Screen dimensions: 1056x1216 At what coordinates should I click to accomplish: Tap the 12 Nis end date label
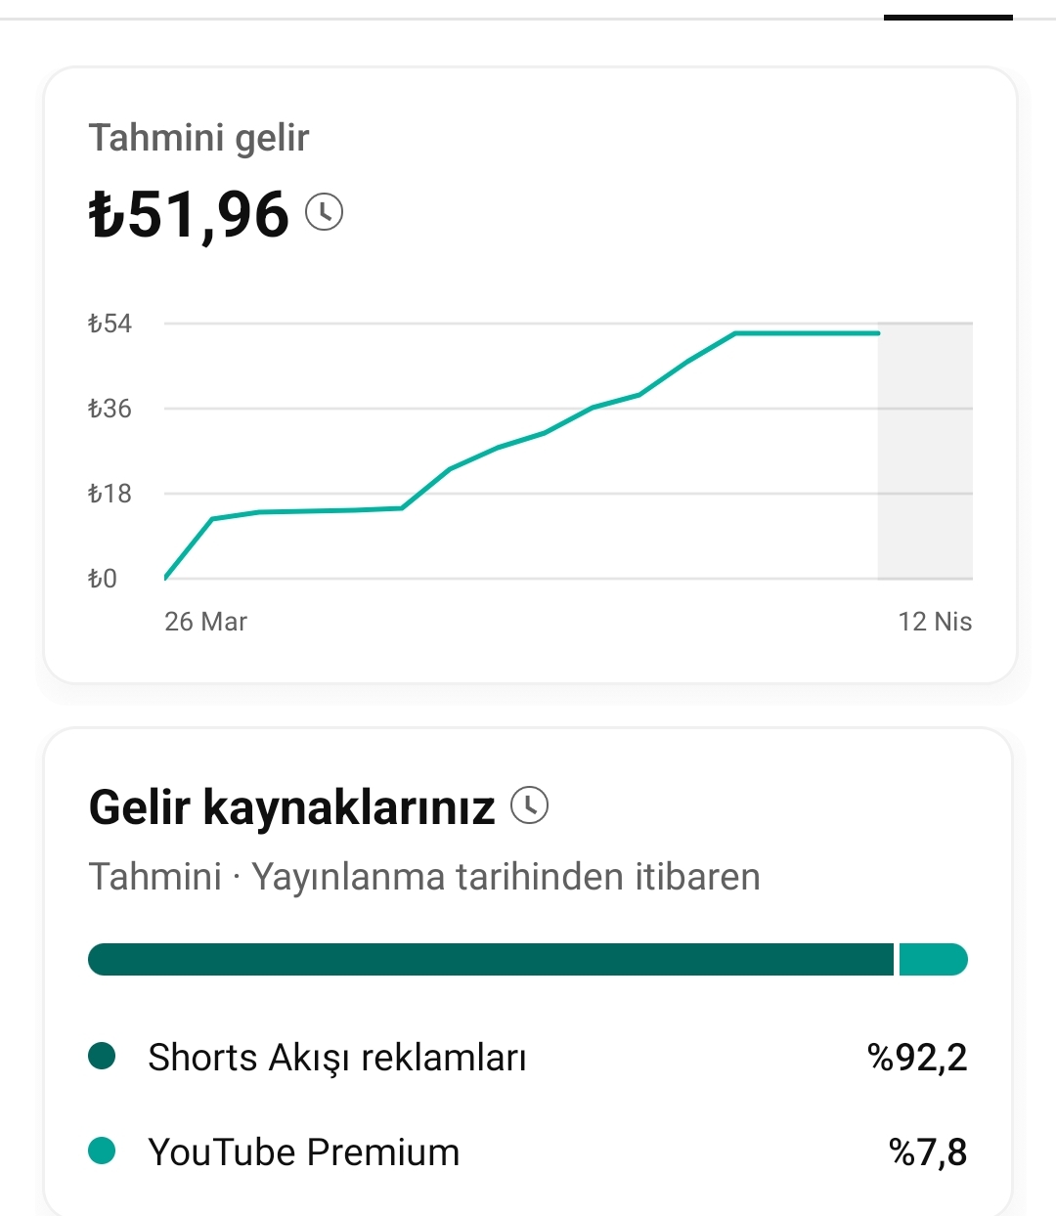coord(935,622)
